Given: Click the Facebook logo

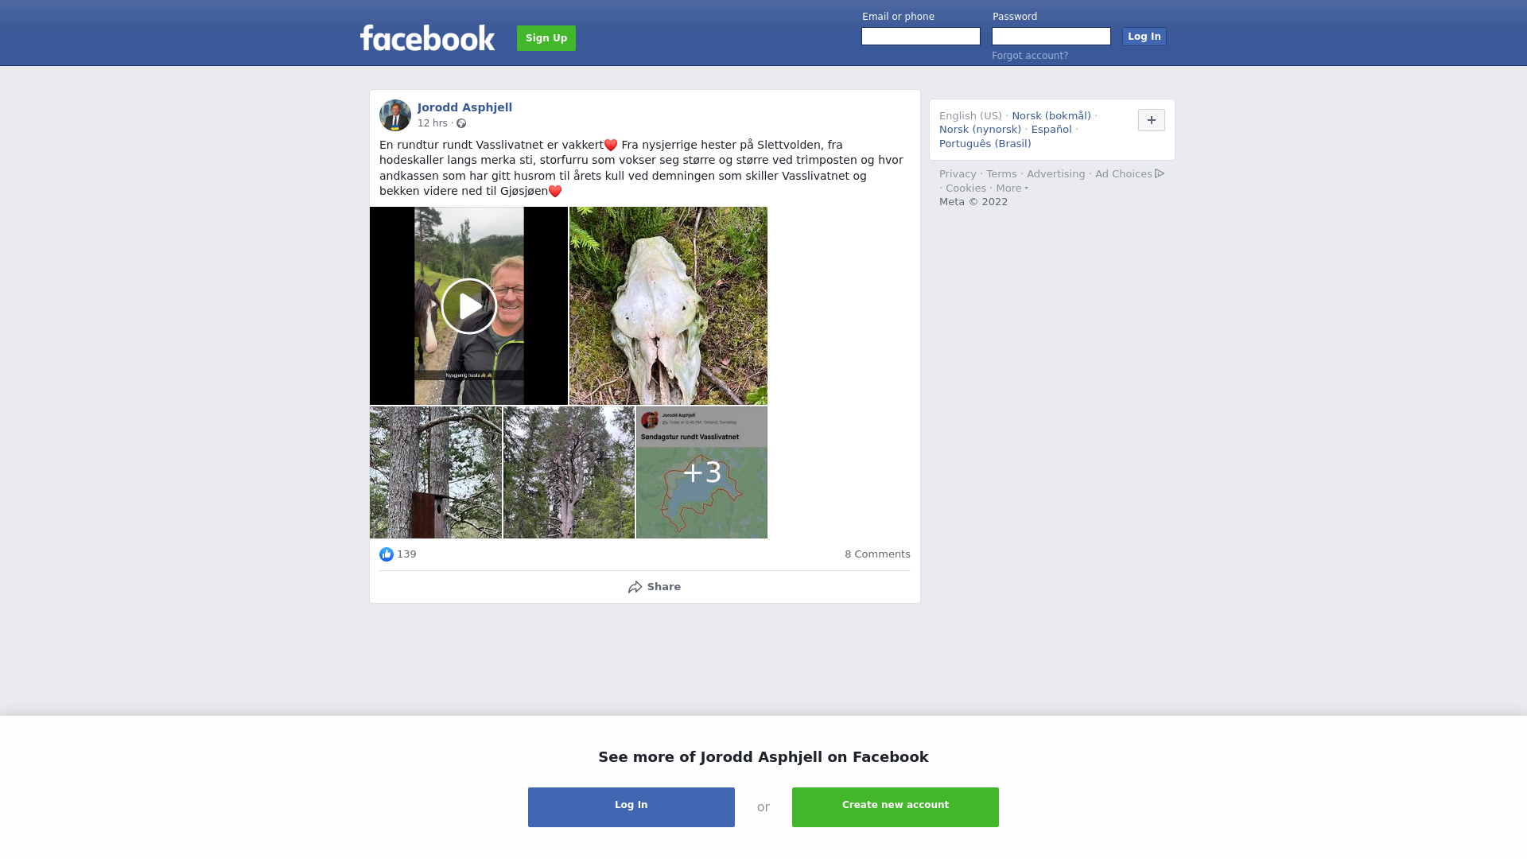Looking at the screenshot, I should tap(427, 37).
